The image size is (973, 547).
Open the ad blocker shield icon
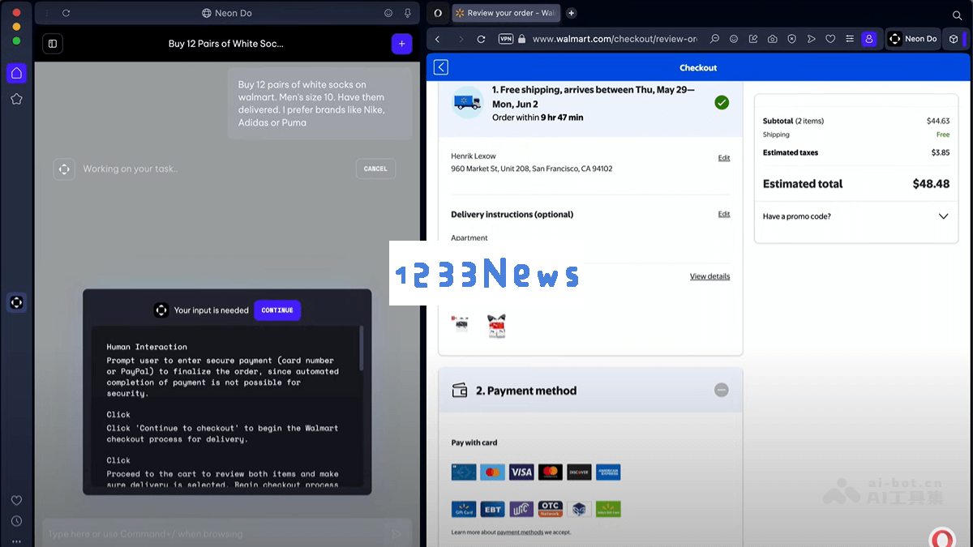click(792, 39)
